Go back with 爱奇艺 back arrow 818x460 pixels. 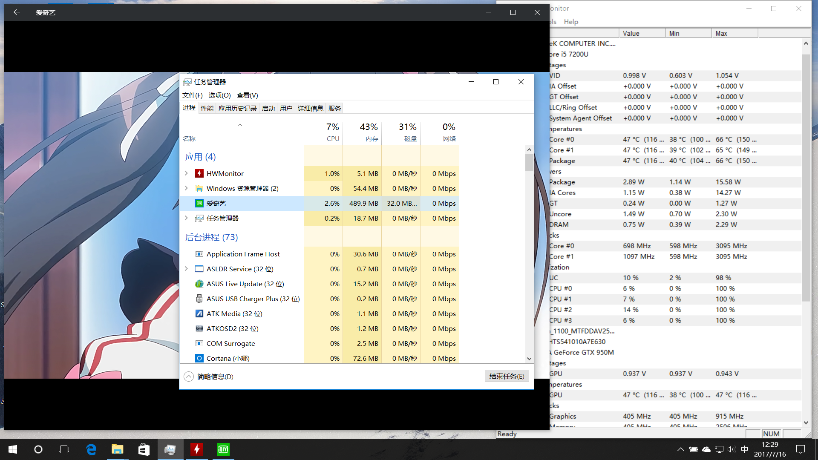(x=17, y=12)
